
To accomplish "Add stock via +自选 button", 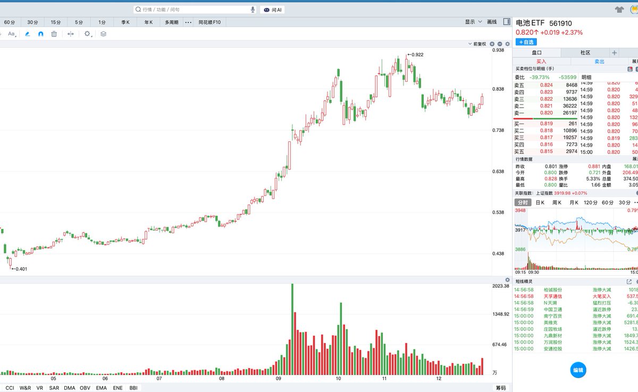I will [526, 42].
